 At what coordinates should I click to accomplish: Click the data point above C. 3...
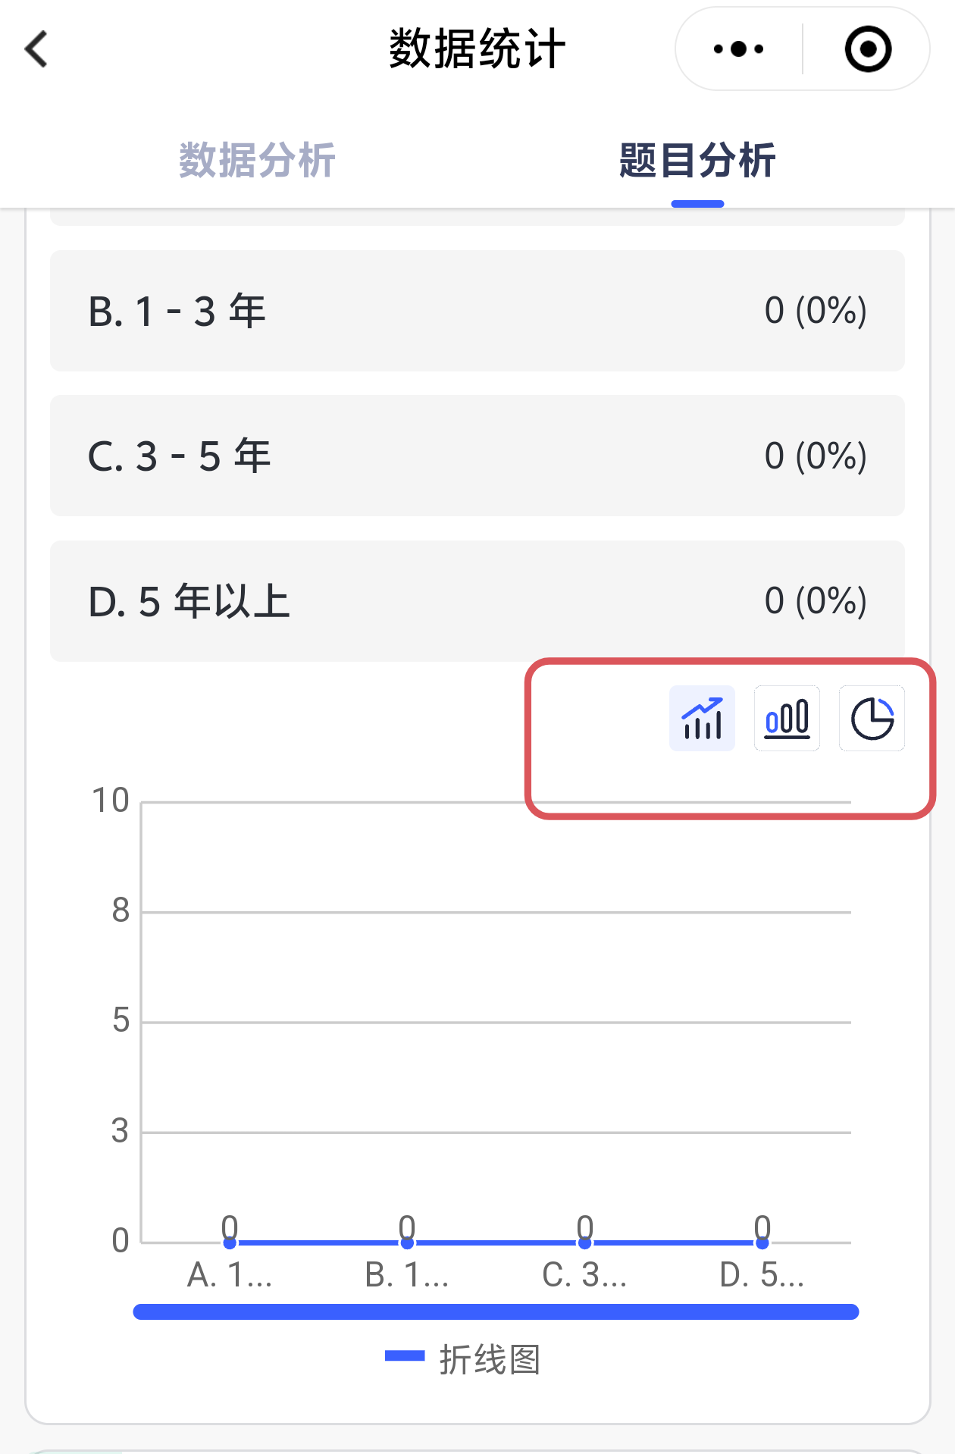[x=584, y=1242]
